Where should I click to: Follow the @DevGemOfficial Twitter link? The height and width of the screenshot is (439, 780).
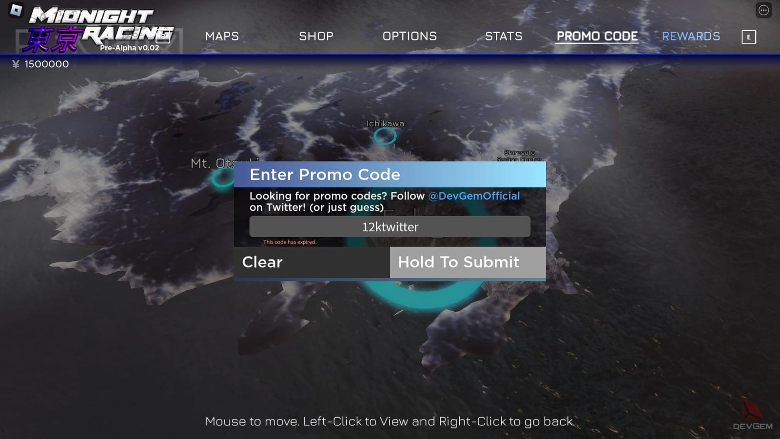pyautogui.click(x=474, y=196)
